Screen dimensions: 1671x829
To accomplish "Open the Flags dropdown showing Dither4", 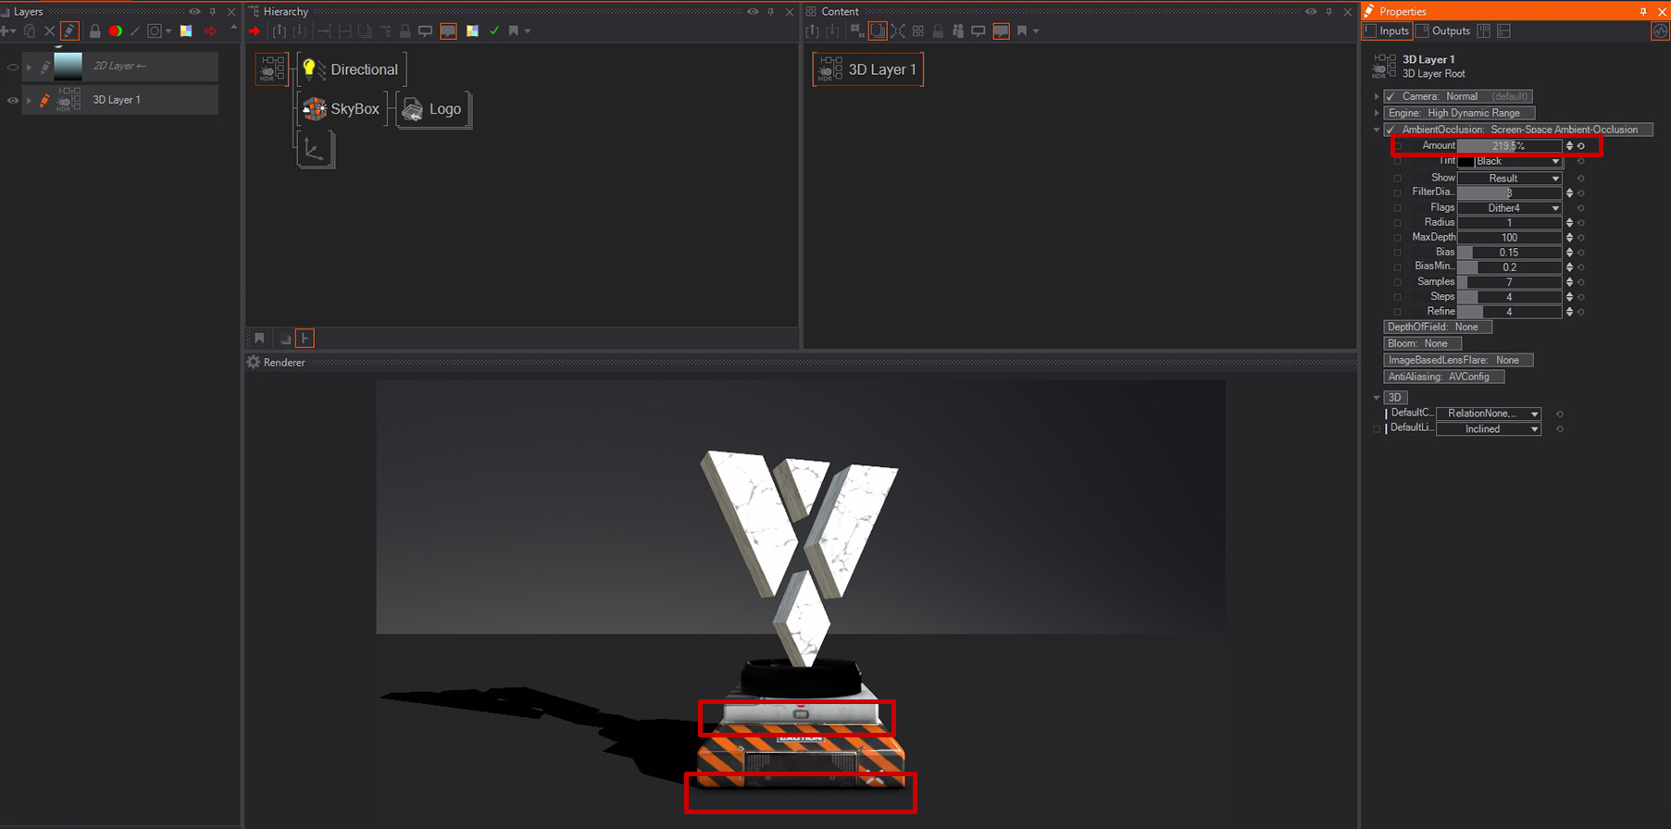I will pyautogui.click(x=1509, y=208).
